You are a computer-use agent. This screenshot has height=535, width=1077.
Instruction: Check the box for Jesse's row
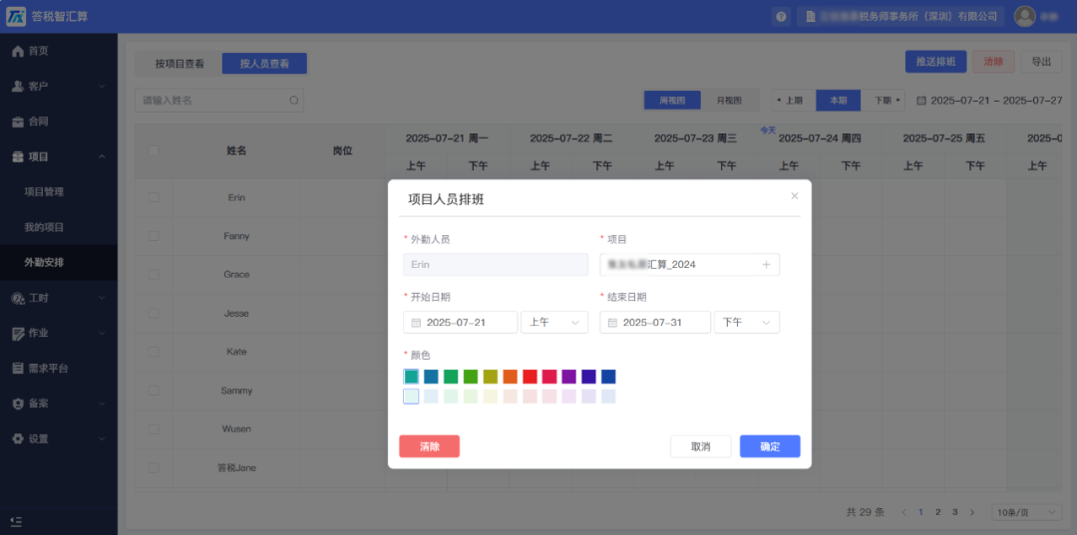pyautogui.click(x=154, y=314)
